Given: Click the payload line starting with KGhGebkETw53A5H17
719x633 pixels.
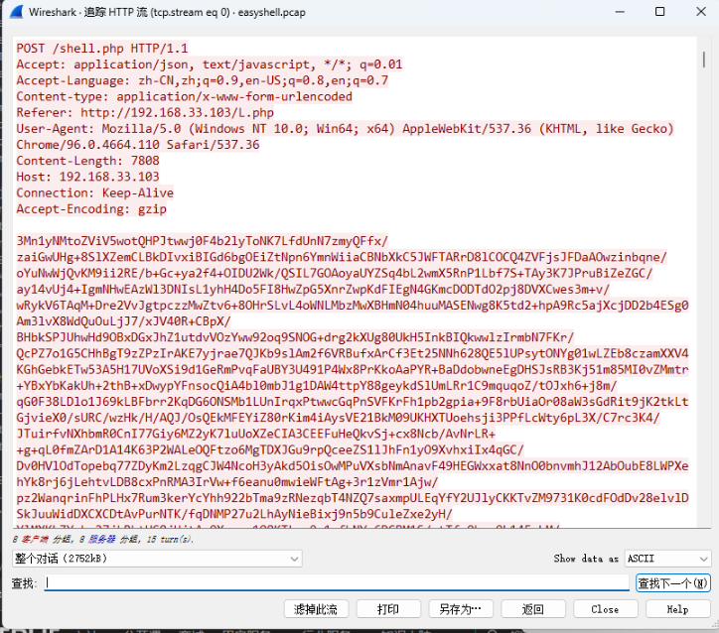Looking at the screenshot, I should point(353,369).
